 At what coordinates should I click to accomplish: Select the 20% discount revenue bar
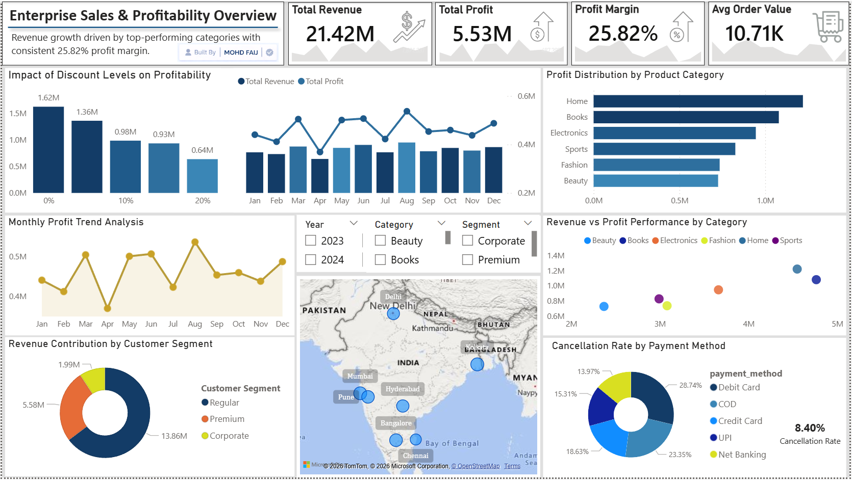pyautogui.click(x=203, y=176)
